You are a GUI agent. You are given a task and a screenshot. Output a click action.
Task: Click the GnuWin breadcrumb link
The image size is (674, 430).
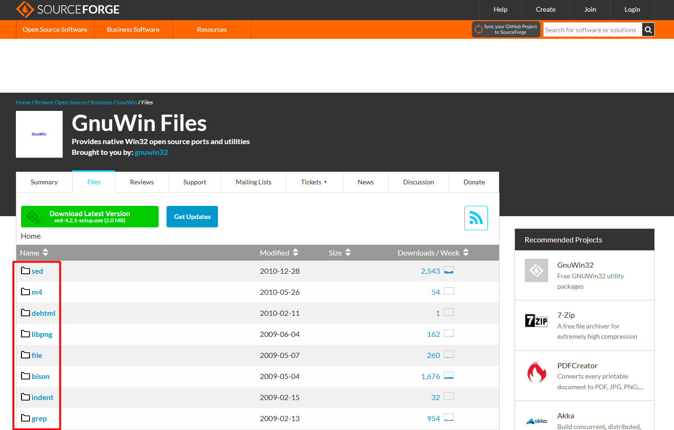click(127, 102)
